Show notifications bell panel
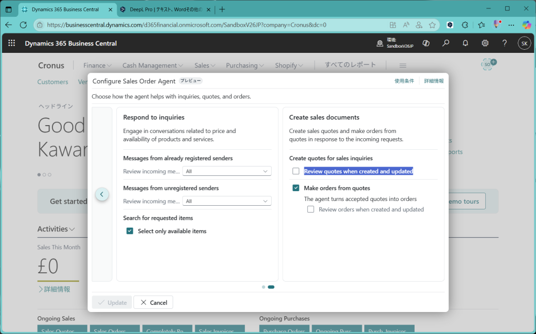Viewport: 536px width, 334px height. (465, 43)
